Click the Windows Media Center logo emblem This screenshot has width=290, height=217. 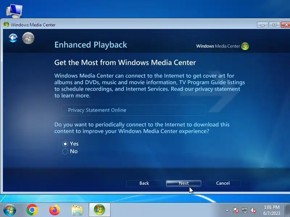[x=245, y=46]
